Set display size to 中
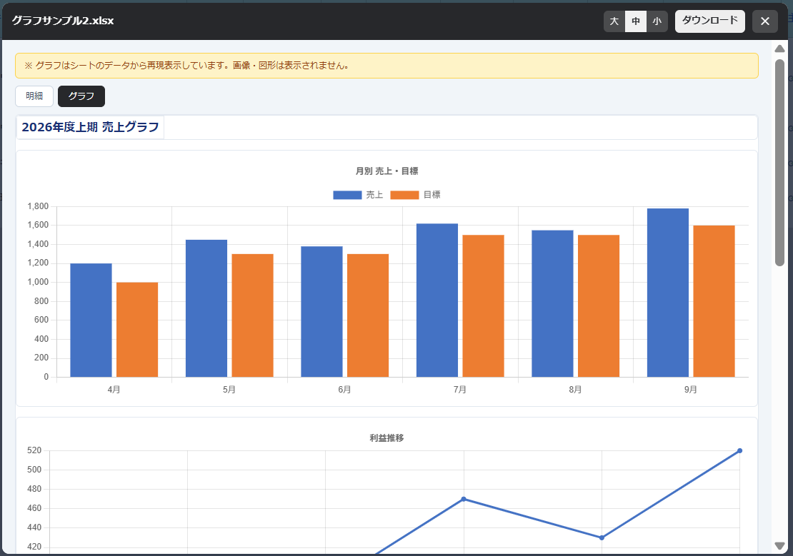Screen dimensions: 793x556 pyautogui.click(x=636, y=21)
